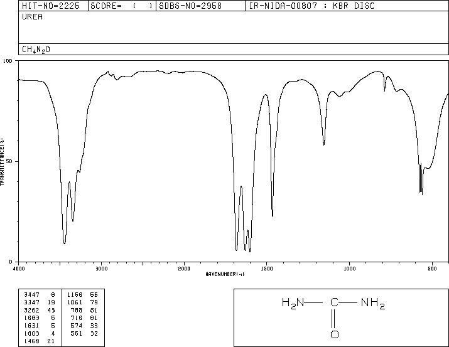The width and height of the screenshot is (449, 347).
Task: Click transmittance value 66 beside 1166
Action: point(94,295)
